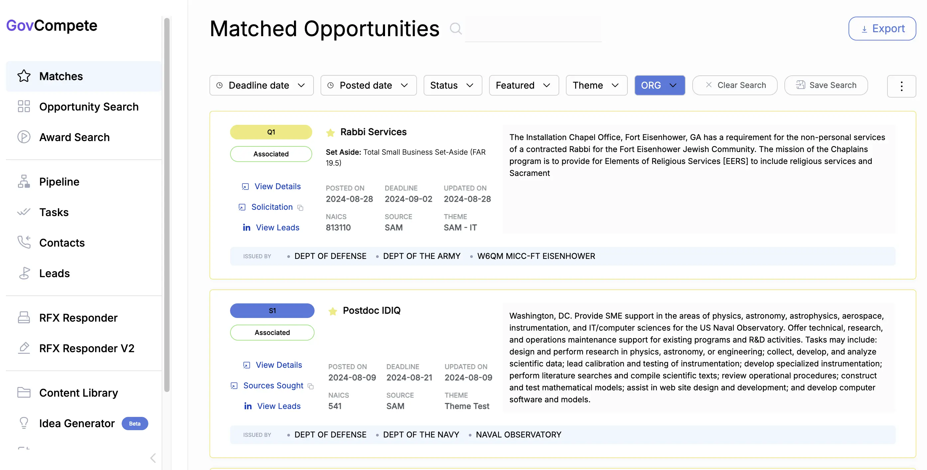Viewport: 927px width, 470px height.
Task: Click LinkedIn icon for Rabbi Services leads
Action: pos(246,227)
